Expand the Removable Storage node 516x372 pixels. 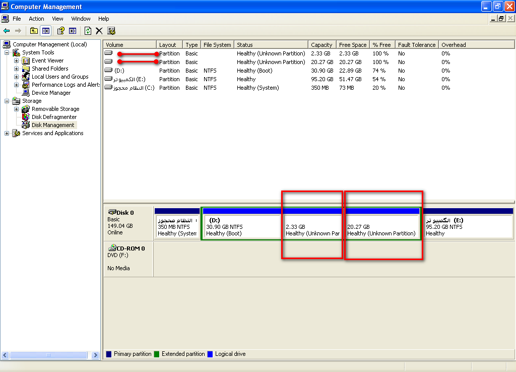coord(16,109)
